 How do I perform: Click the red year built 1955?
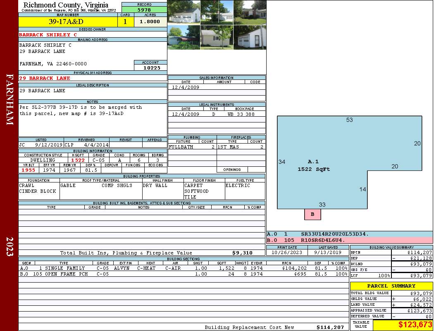tap(29, 170)
